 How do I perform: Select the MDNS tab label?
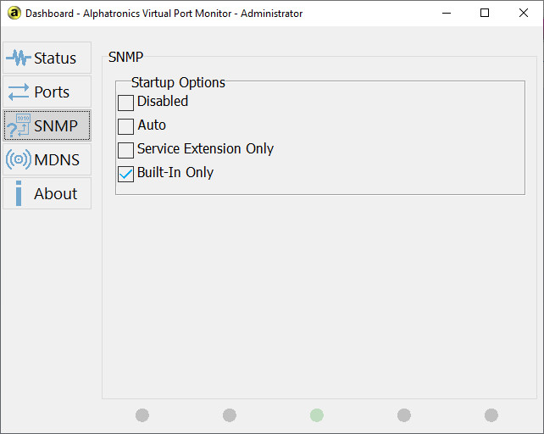click(57, 159)
